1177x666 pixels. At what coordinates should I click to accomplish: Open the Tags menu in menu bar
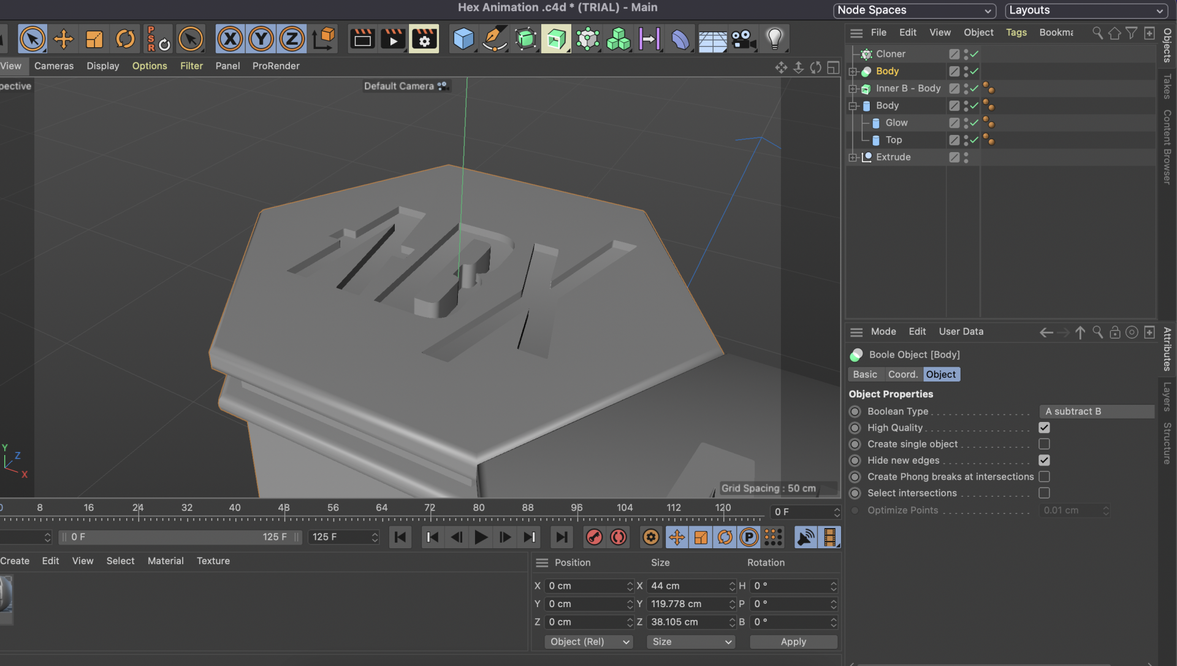click(x=1015, y=33)
